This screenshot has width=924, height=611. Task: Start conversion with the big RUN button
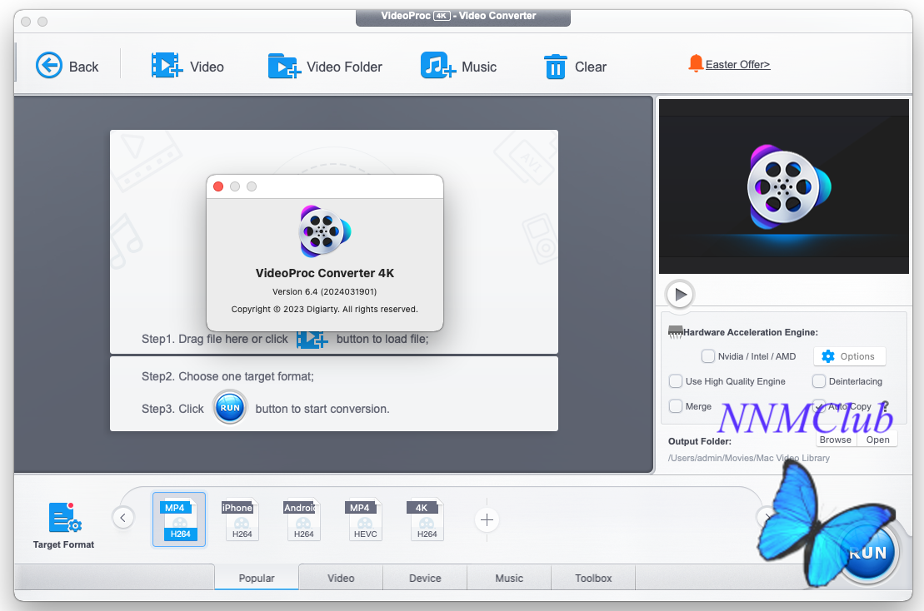867,553
